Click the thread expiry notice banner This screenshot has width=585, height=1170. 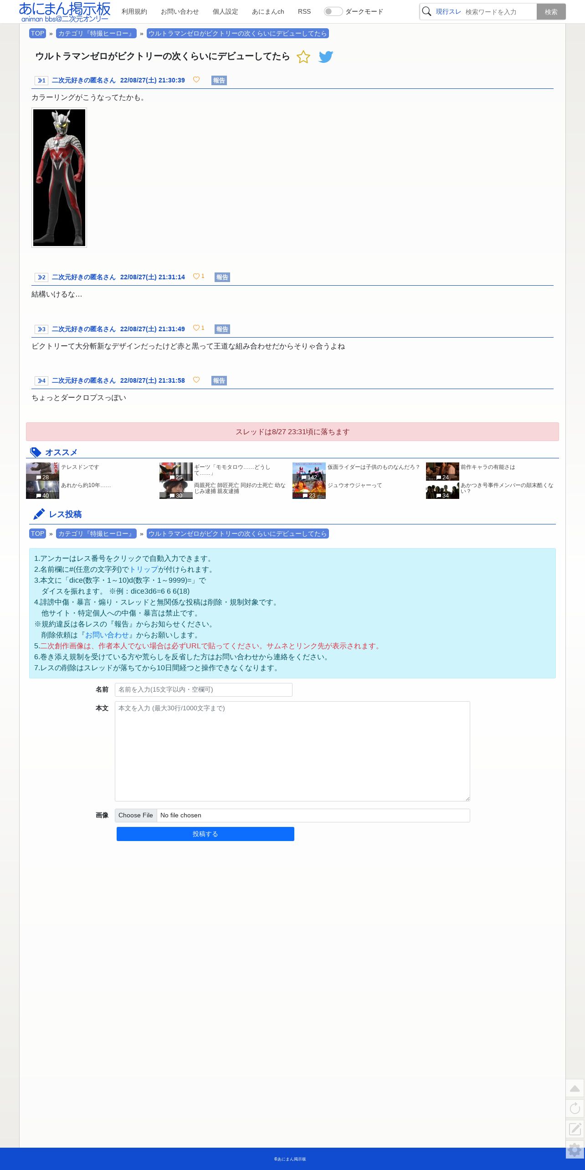(292, 432)
